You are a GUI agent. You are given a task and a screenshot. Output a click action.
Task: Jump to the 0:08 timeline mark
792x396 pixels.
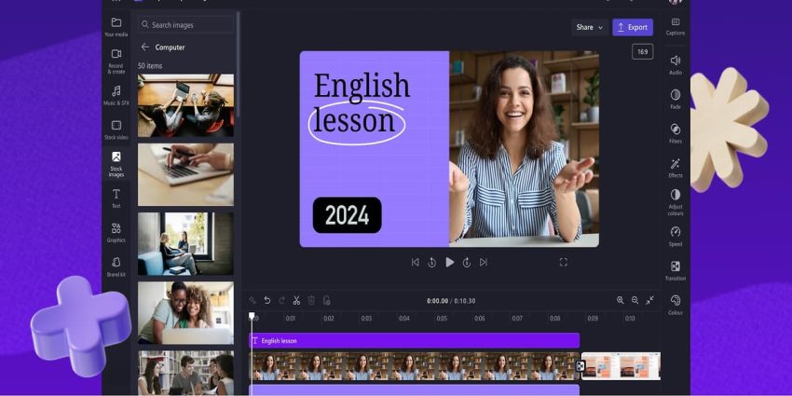coord(554,319)
